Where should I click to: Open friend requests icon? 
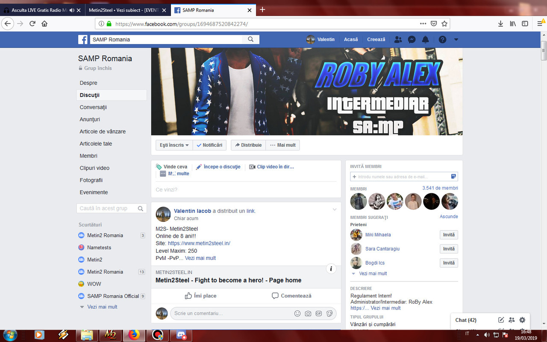point(398,39)
